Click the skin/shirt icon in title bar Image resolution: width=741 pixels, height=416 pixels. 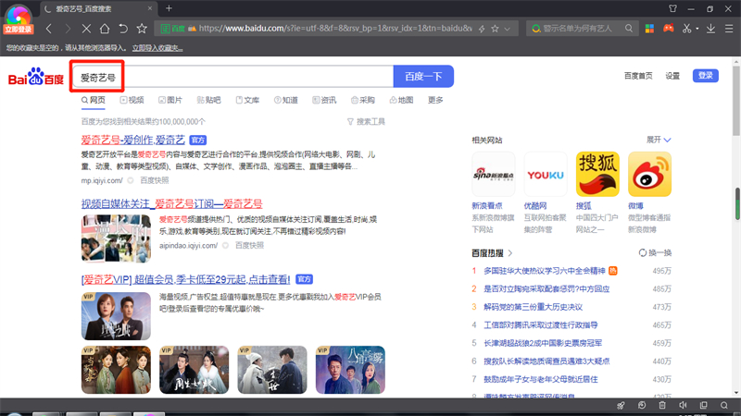(x=673, y=8)
